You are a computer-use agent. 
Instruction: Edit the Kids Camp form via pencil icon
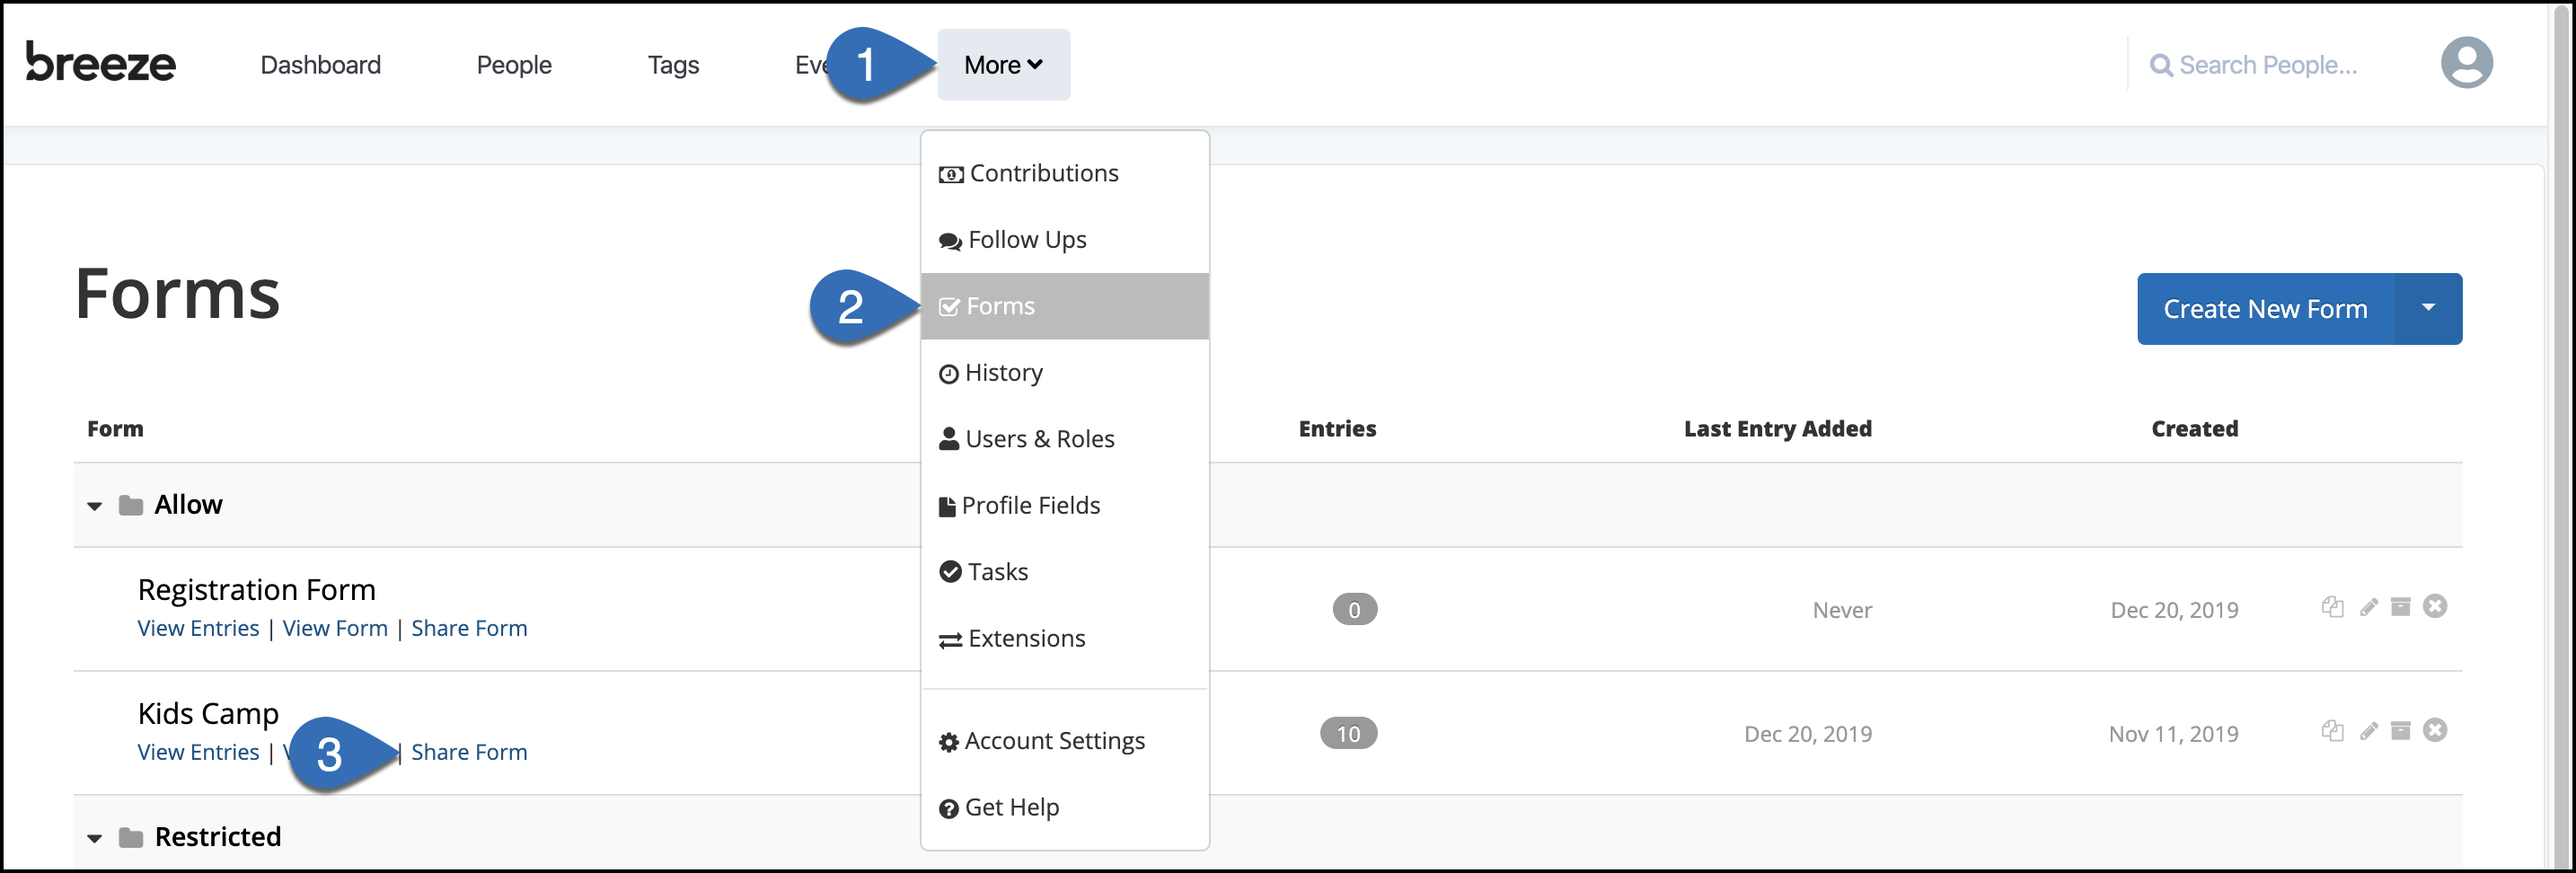[x=2368, y=731]
